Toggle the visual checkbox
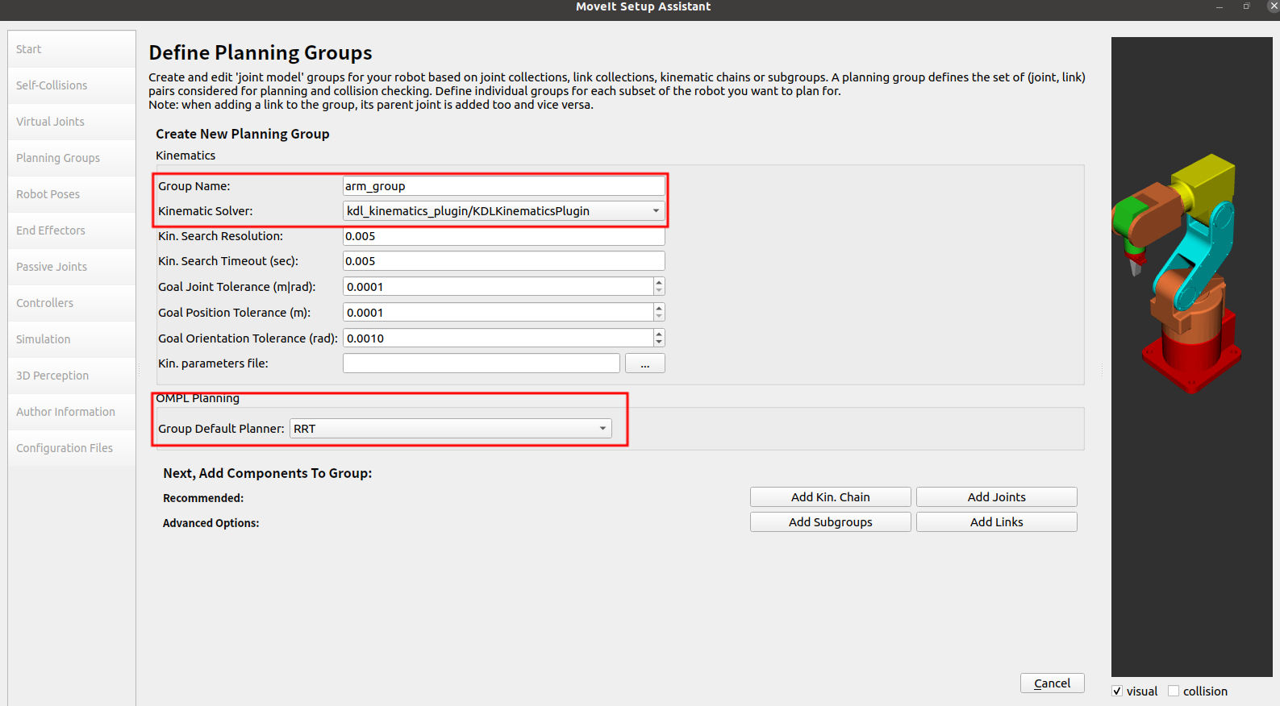Image resolution: width=1280 pixels, height=706 pixels. 1117,691
